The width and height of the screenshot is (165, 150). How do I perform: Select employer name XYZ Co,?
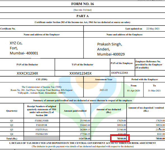point(16,43)
